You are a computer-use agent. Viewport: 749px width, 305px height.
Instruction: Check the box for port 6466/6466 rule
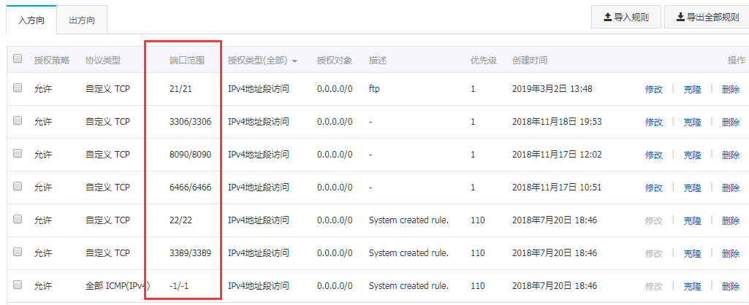click(18, 187)
